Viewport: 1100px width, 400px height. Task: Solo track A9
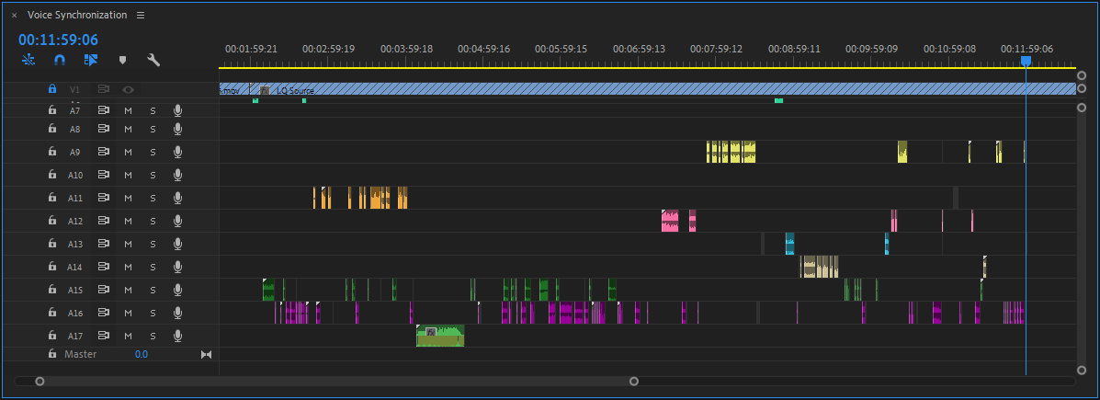tap(153, 152)
